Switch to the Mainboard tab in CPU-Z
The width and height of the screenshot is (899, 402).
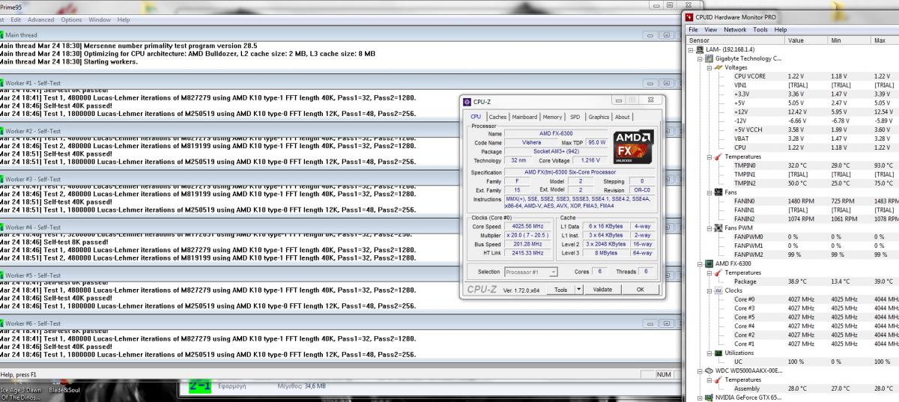pos(524,117)
